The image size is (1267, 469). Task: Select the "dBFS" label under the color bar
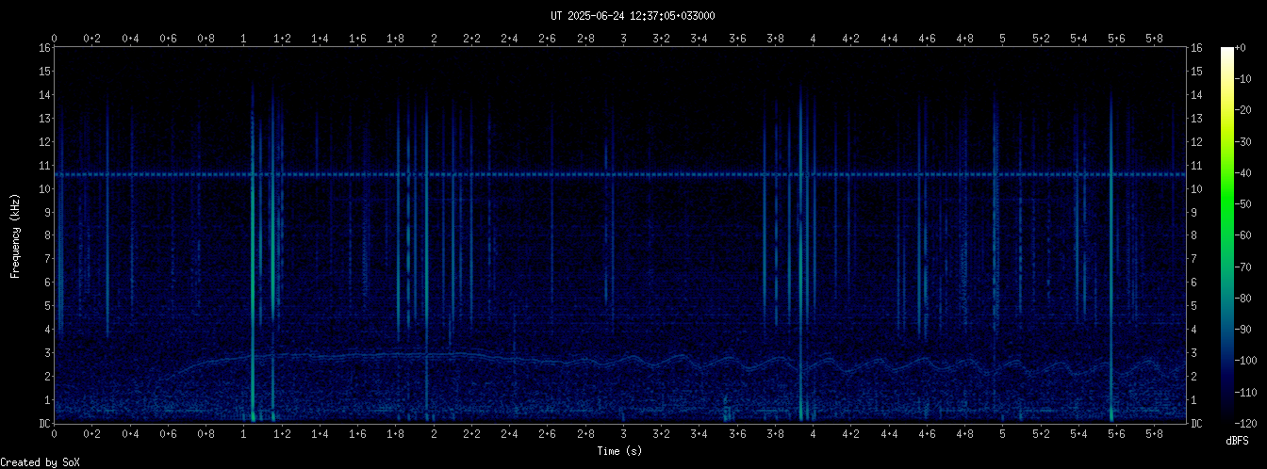1237,441
